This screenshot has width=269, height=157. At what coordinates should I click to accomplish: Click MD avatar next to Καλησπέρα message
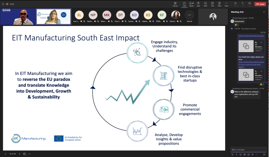pyautogui.click(x=232, y=21)
